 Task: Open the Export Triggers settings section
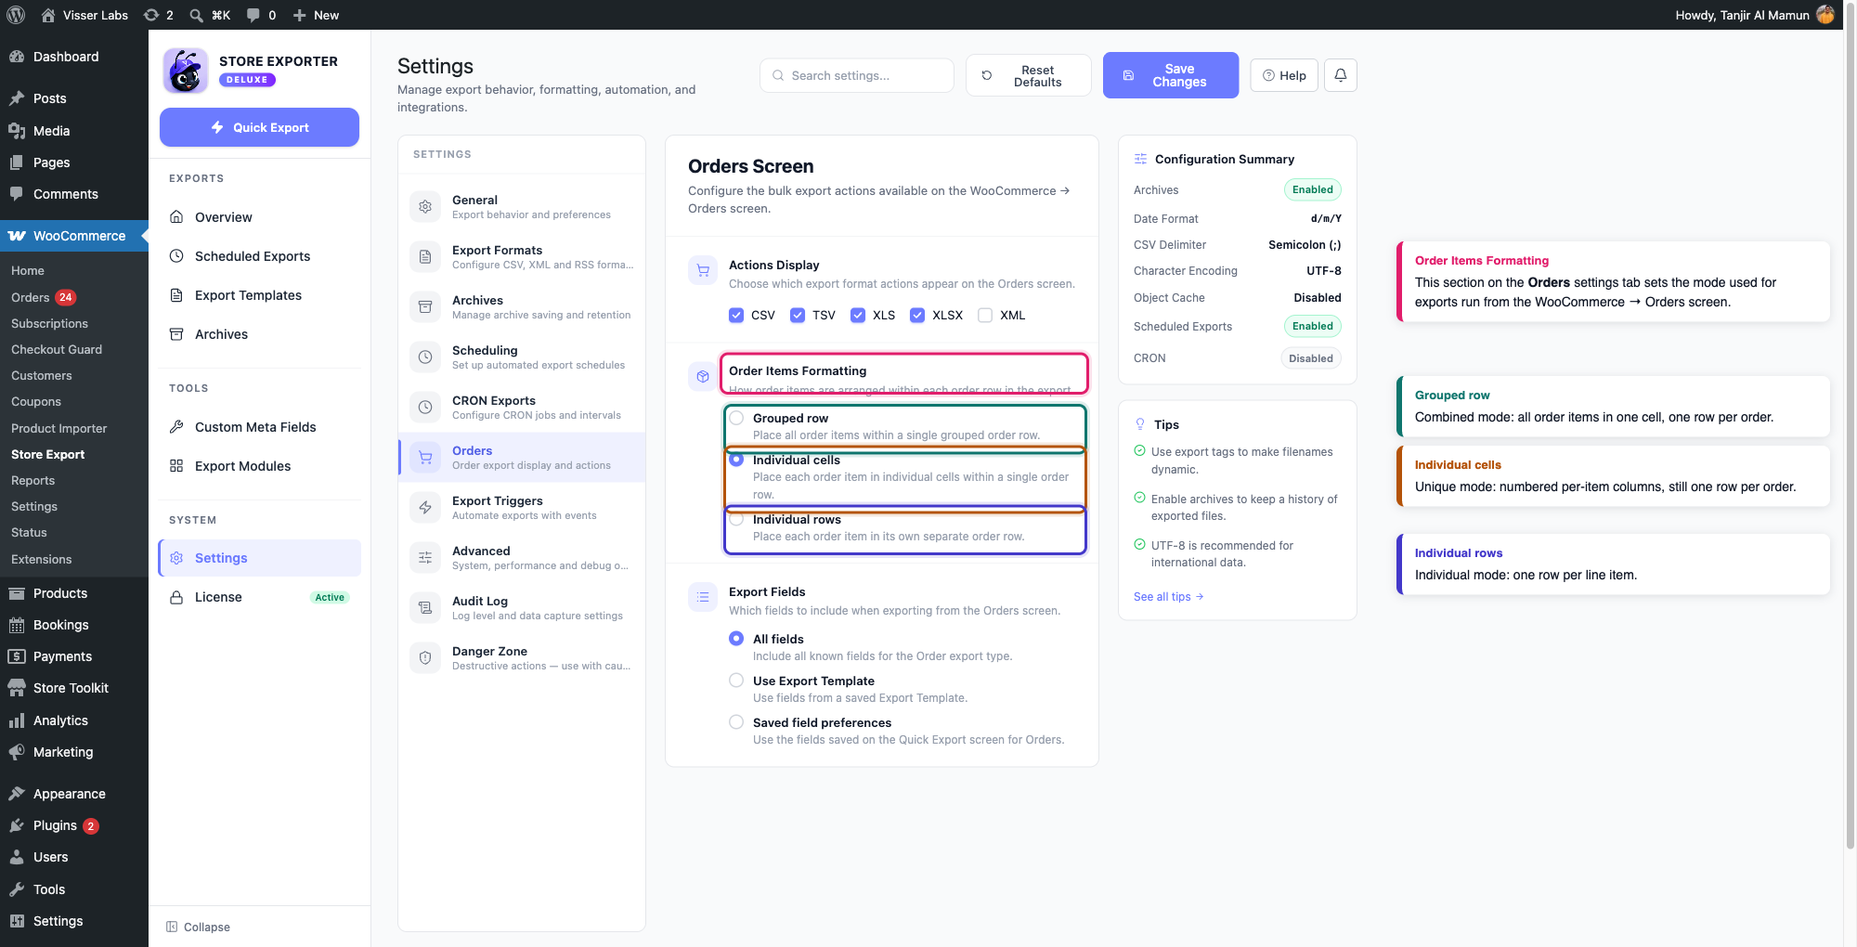[522, 507]
